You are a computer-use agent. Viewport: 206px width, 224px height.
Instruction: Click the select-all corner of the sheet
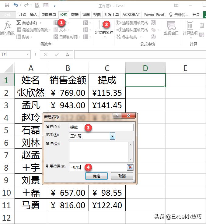[9, 68]
